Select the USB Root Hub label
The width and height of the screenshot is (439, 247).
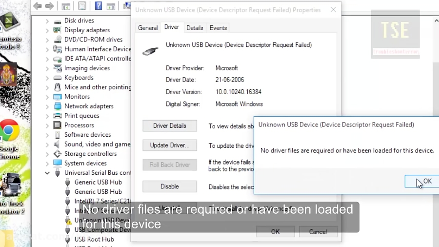pyautogui.click(x=94, y=239)
